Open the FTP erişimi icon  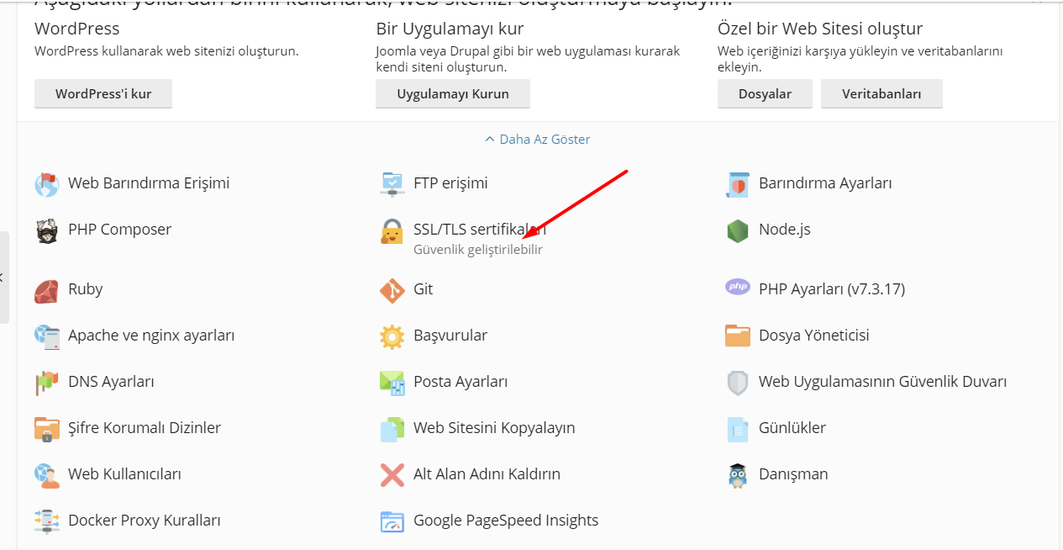coord(392,184)
